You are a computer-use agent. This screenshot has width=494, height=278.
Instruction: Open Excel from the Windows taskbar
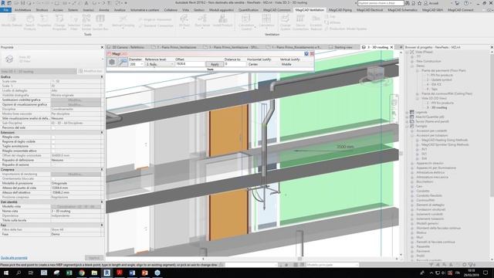[69, 273]
